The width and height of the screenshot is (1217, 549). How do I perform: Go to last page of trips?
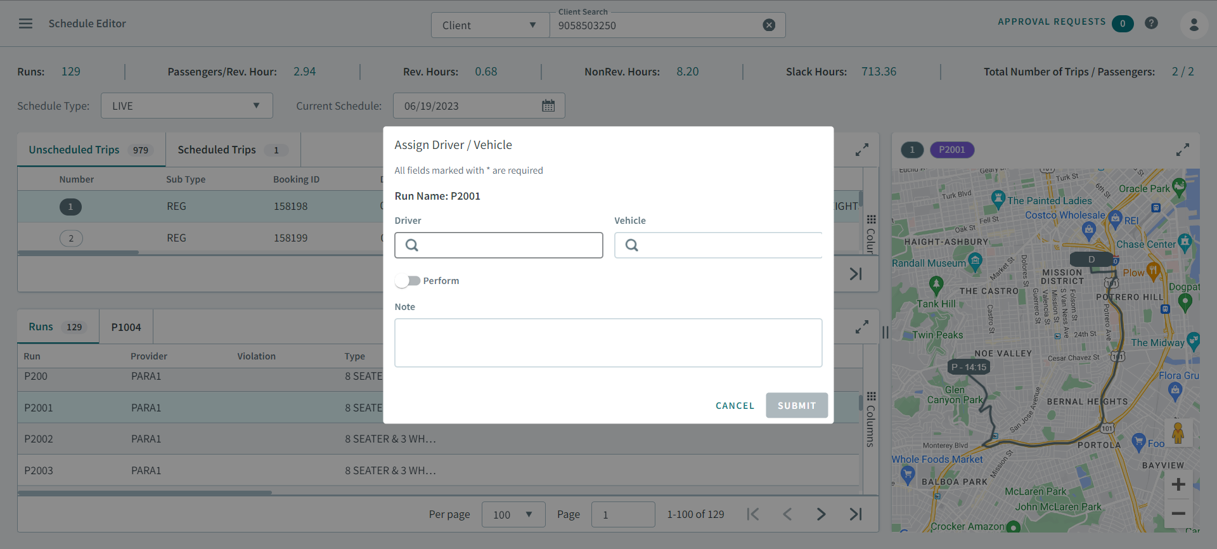tap(856, 274)
